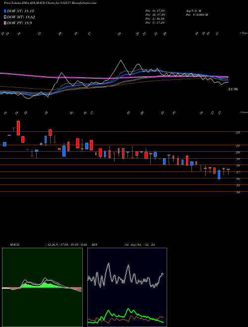248x327 pixels.
Task: Select the 'DOW PT: 18.9' legend label
Action: tap(19, 23)
